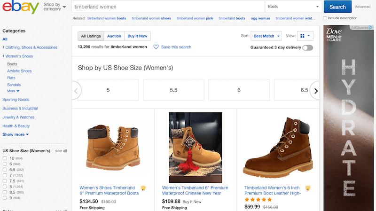Open related search timberland boots

click(232, 18)
